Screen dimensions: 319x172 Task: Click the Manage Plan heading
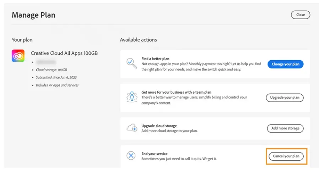coord(33,15)
